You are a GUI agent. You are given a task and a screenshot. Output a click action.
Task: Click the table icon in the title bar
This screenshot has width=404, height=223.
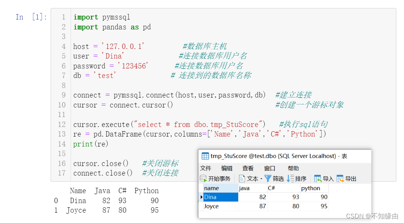[x=205, y=156]
